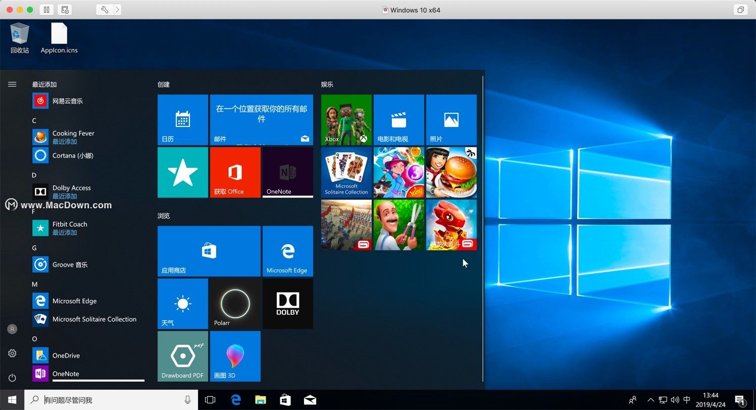Open the Weather tile

pos(182,304)
